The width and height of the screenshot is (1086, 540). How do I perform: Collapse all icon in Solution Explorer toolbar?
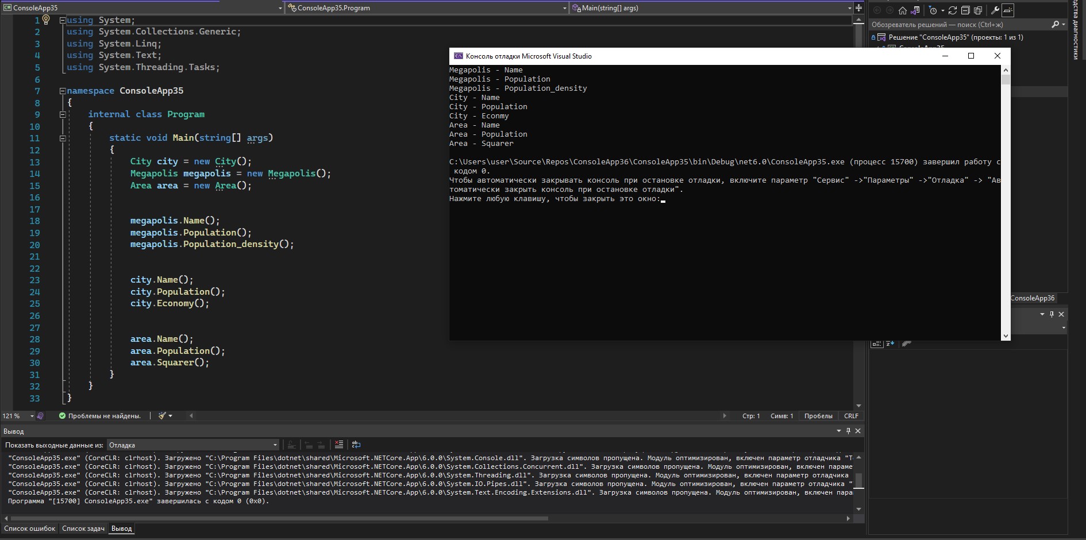965,10
